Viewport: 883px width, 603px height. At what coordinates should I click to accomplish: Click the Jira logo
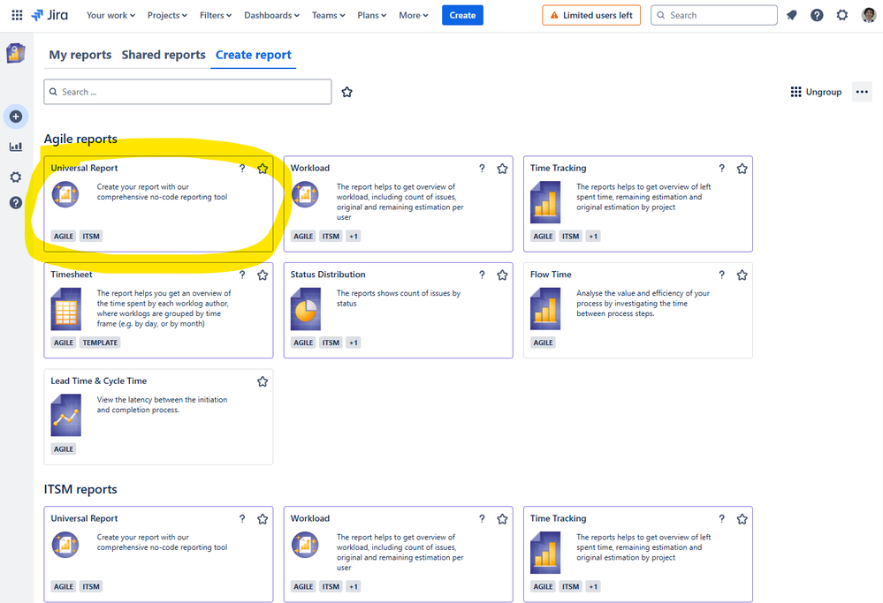coord(49,15)
